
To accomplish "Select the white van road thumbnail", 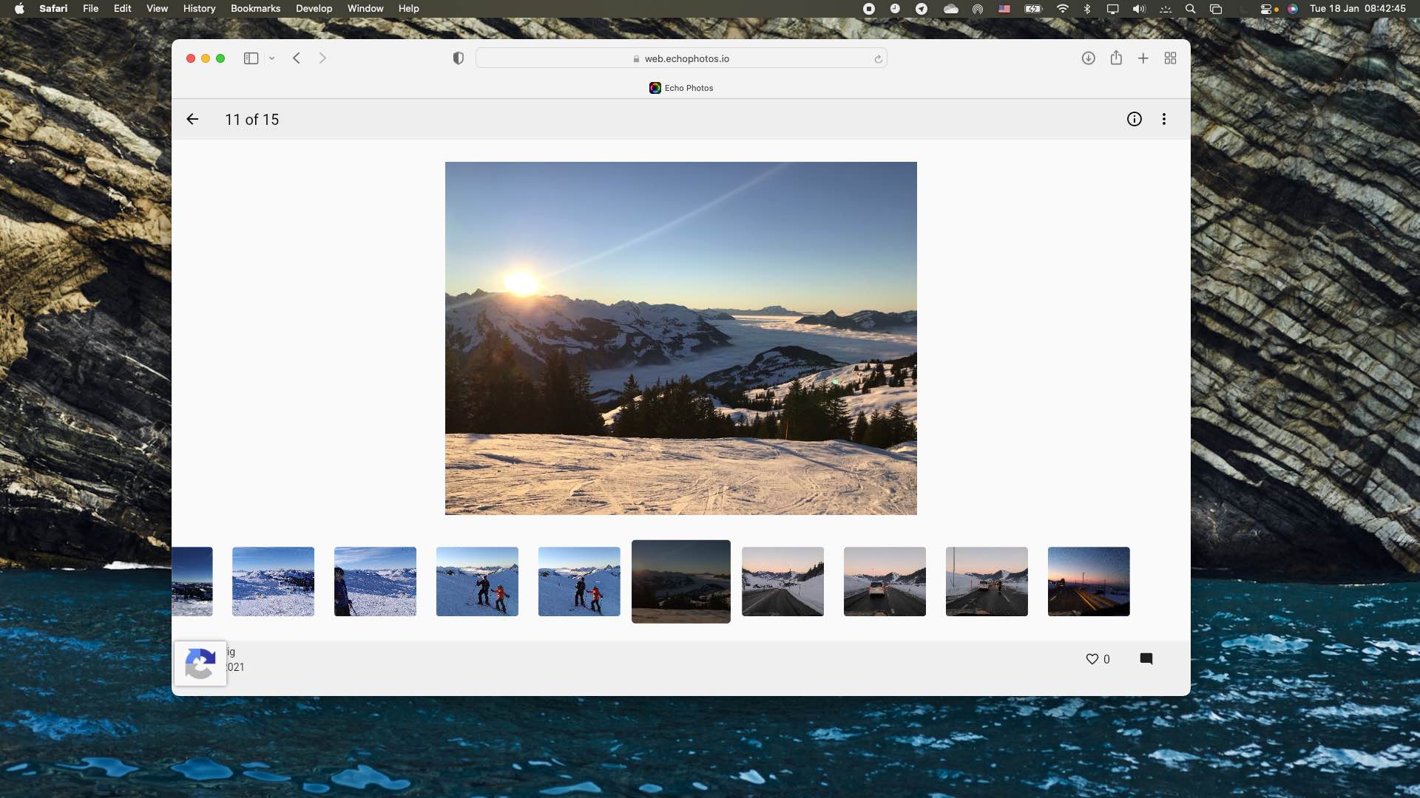I will coord(885,582).
